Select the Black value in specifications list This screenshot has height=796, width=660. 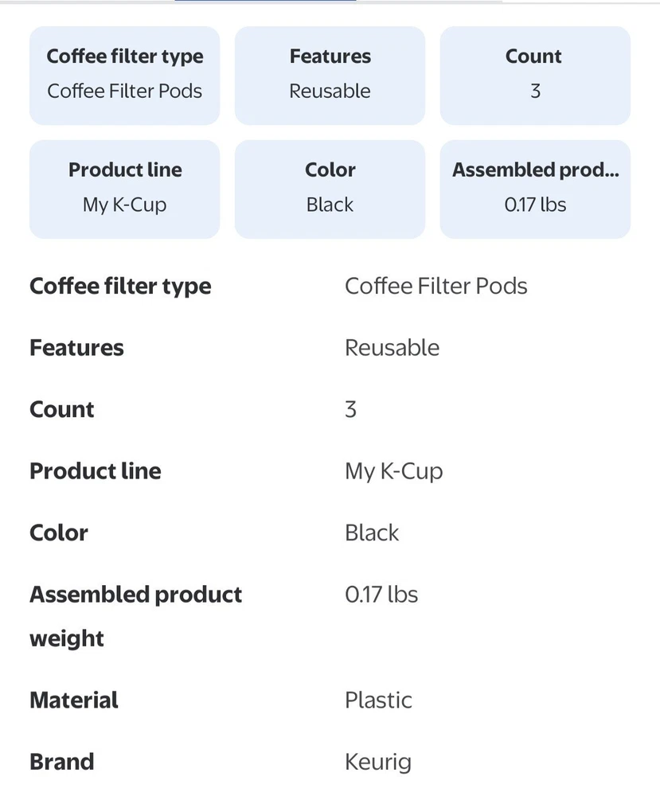coord(372,533)
